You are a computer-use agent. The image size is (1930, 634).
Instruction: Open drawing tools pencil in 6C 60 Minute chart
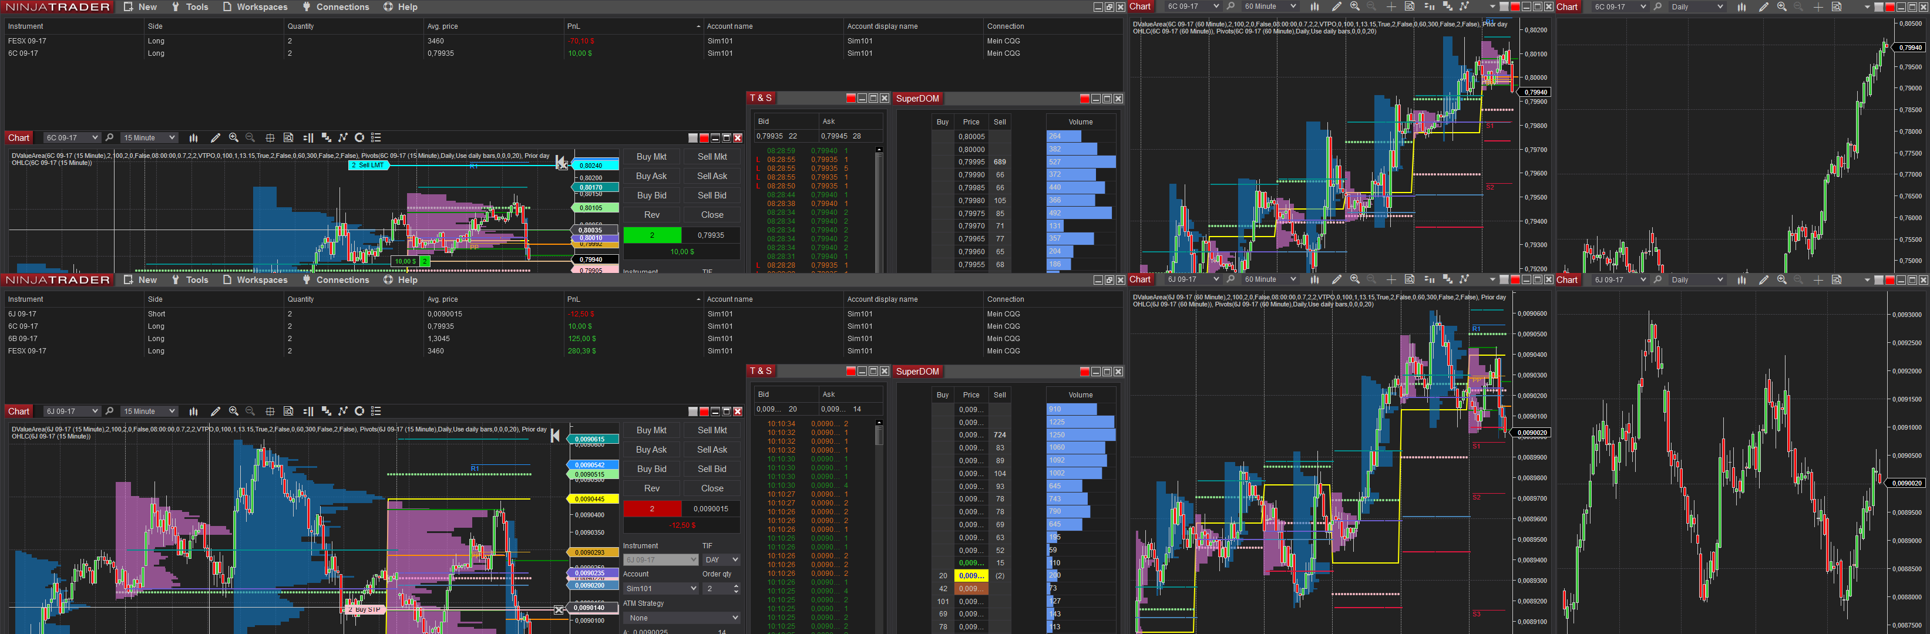[1337, 6]
